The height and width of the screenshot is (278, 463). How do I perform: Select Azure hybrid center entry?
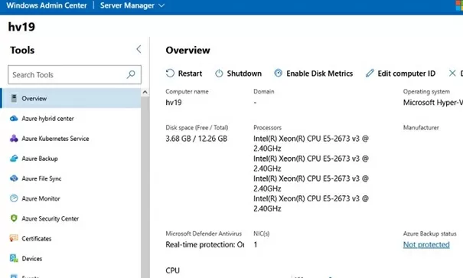71,119
